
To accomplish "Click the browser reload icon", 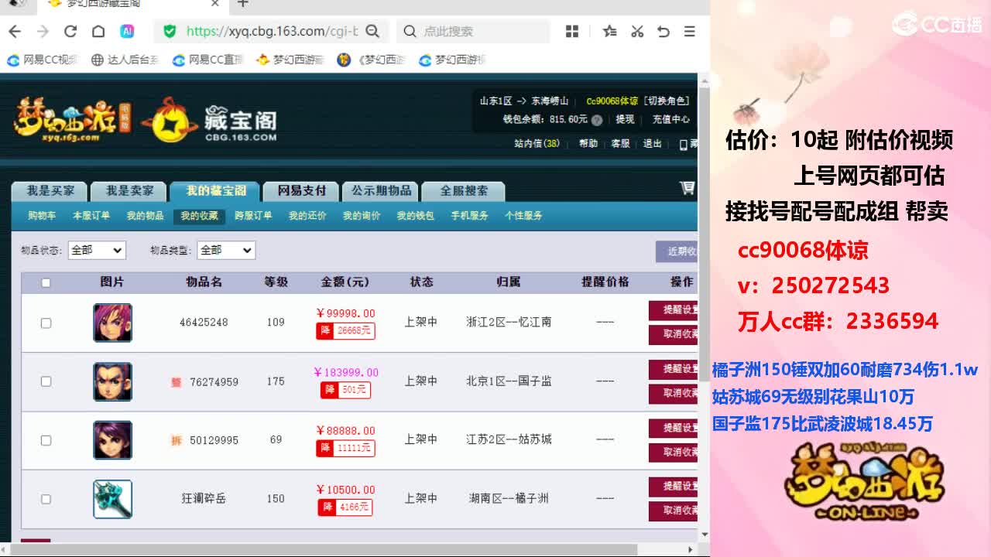I will 70,31.
